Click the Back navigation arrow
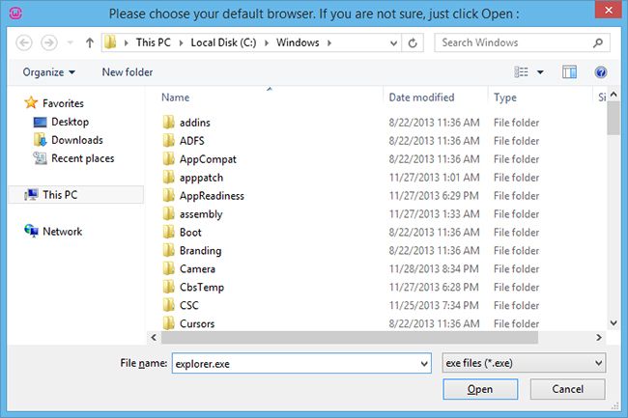 point(24,42)
